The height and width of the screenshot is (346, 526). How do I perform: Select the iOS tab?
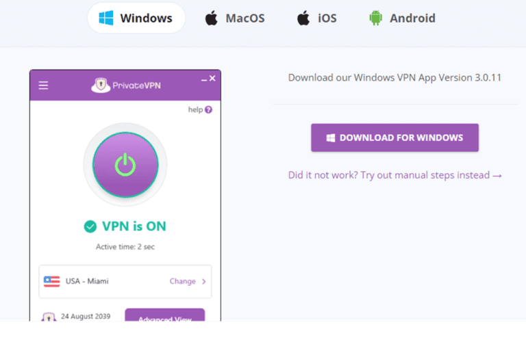pyautogui.click(x=316, y=18)
